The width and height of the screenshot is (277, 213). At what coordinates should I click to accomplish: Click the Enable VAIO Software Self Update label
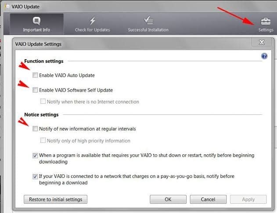pos(76,90)
